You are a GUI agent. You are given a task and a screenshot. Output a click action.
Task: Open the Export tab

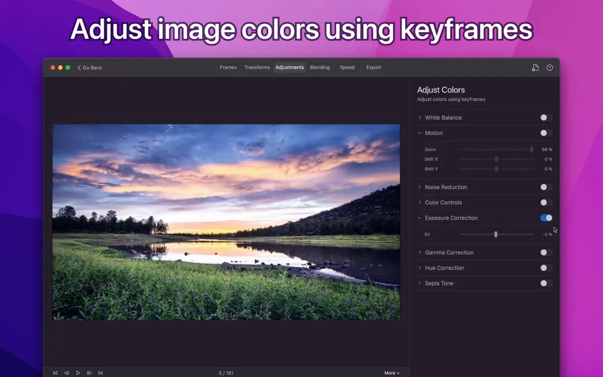click(373, 68)
